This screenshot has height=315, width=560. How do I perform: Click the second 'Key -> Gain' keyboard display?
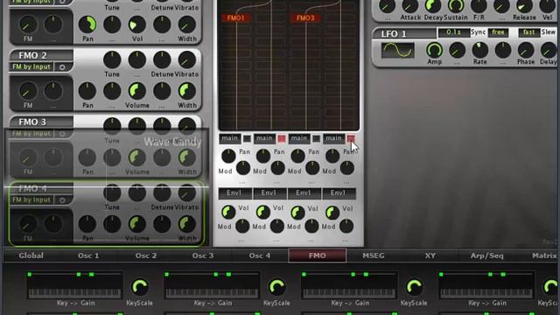click(212, 285)
